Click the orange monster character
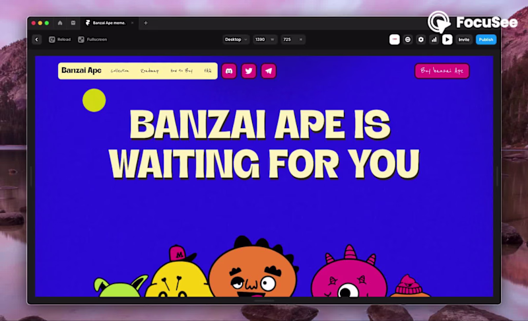Image resolution: width=528 pixels, height=321 pixels. [253, 267]
